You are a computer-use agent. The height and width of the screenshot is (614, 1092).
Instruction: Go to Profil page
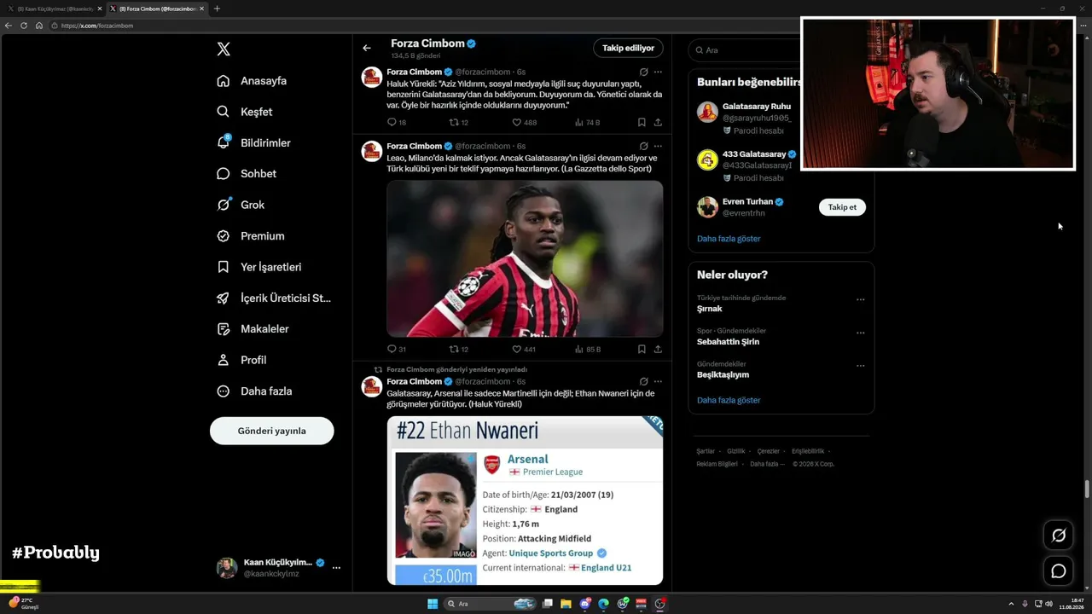pyautogui.click(x=241, y=360)
